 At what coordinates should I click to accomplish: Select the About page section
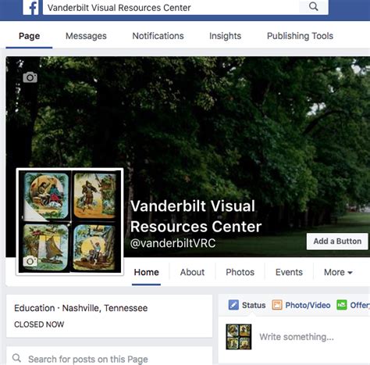192,272
